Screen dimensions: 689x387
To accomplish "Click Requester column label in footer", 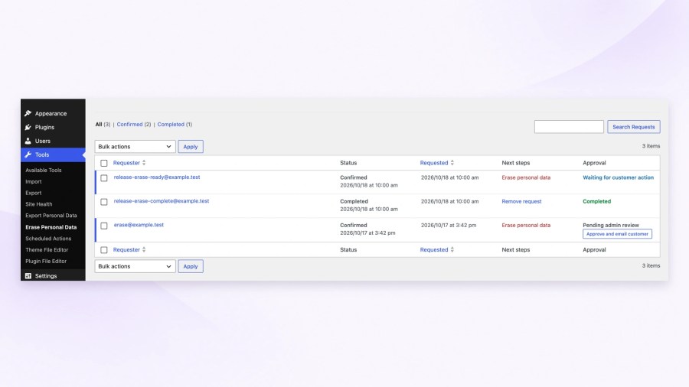I will pyautogui.click(x=126, y=249).
